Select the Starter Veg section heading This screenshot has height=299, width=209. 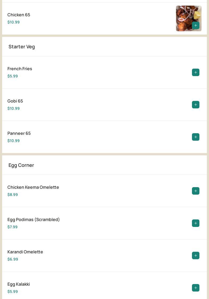tap(22, 47)
